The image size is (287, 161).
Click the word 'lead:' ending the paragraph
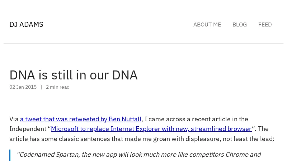267,139
